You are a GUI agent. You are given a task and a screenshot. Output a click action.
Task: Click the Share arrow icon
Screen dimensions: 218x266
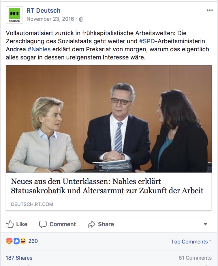click(91, 224)
